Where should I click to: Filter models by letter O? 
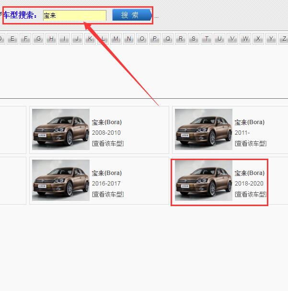coord(142,39)
